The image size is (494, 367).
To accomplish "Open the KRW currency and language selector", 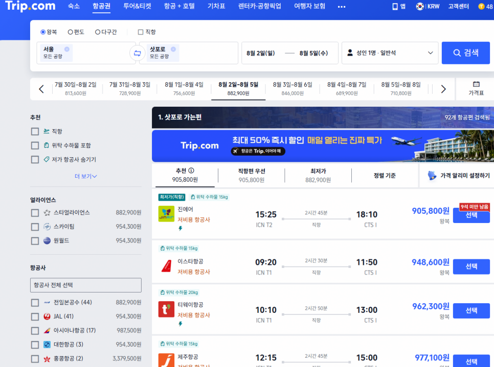I will (x=428, y=6).
